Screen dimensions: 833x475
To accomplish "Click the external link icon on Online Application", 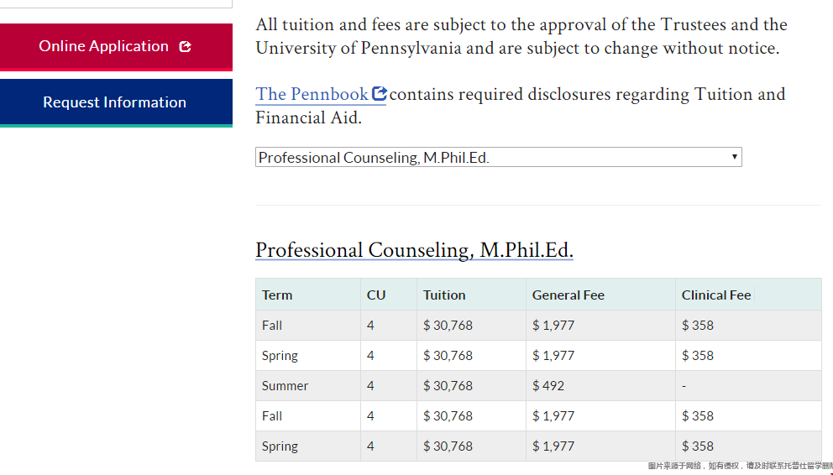I will tap(186, 47).
